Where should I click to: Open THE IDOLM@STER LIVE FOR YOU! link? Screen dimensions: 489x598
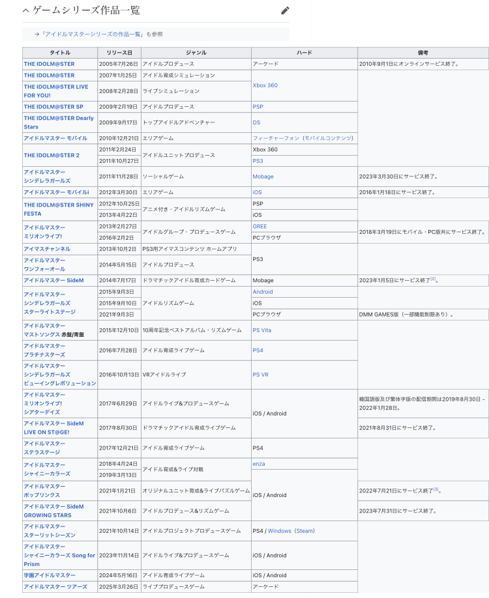pos(56,91)
